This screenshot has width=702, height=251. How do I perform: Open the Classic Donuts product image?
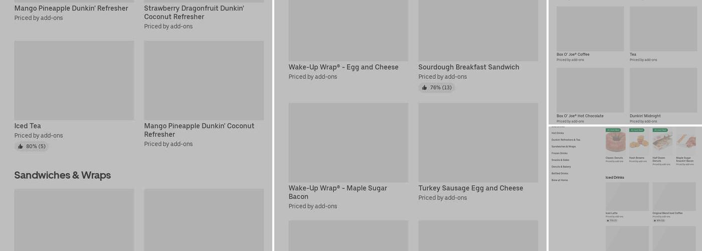point(615,142)
